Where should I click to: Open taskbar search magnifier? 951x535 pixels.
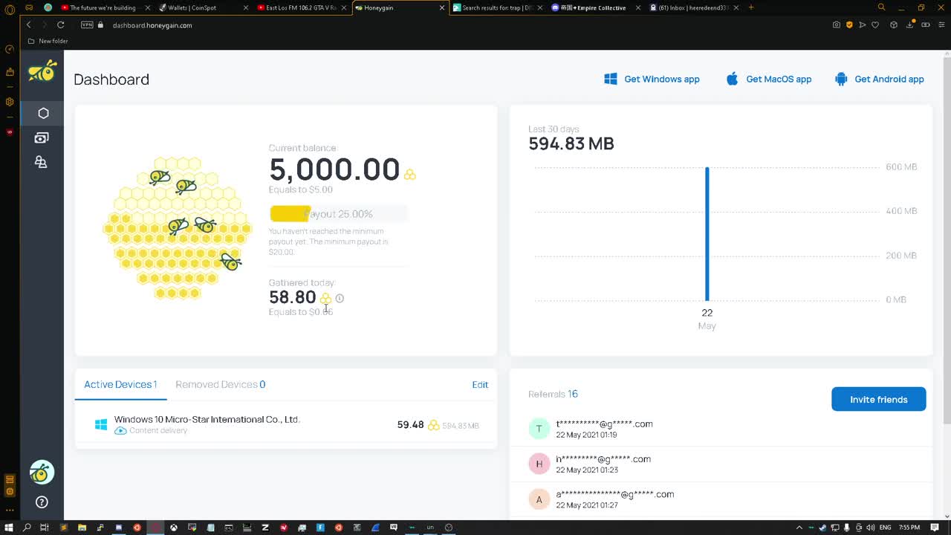point(27,528)
